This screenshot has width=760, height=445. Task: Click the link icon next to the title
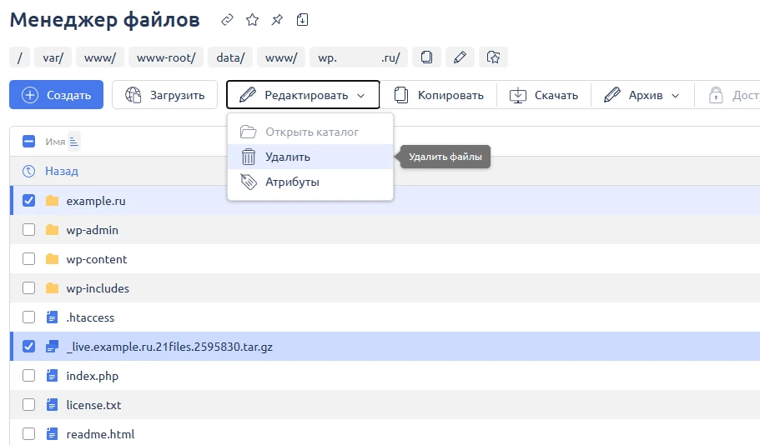click(228, 19)
